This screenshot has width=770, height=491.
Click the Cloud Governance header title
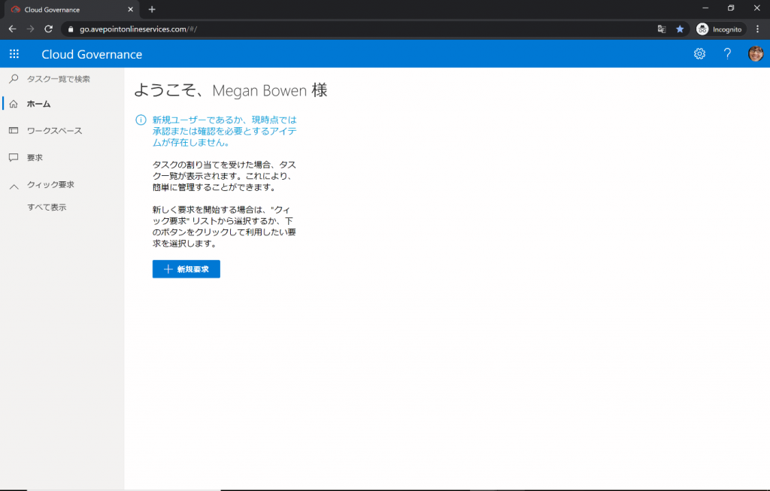[92, 54]
